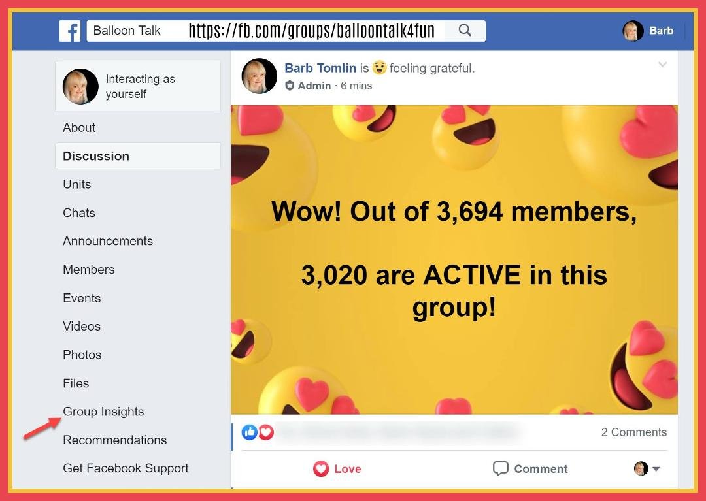
Task: Open the post options chevron
Action: tap(662, 64)
